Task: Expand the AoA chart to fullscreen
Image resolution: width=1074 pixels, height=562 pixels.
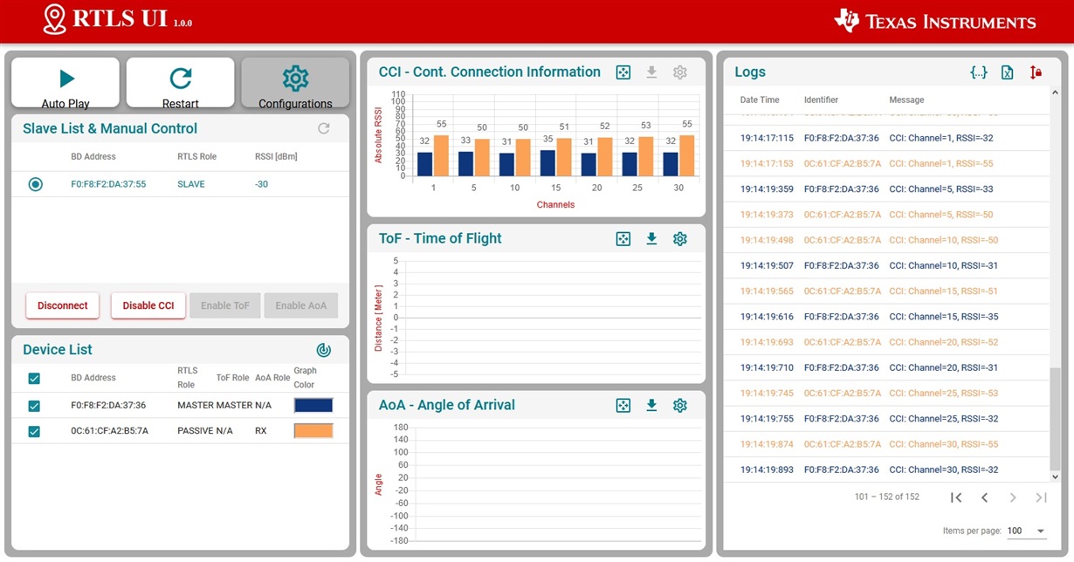Action: point(623,405)
